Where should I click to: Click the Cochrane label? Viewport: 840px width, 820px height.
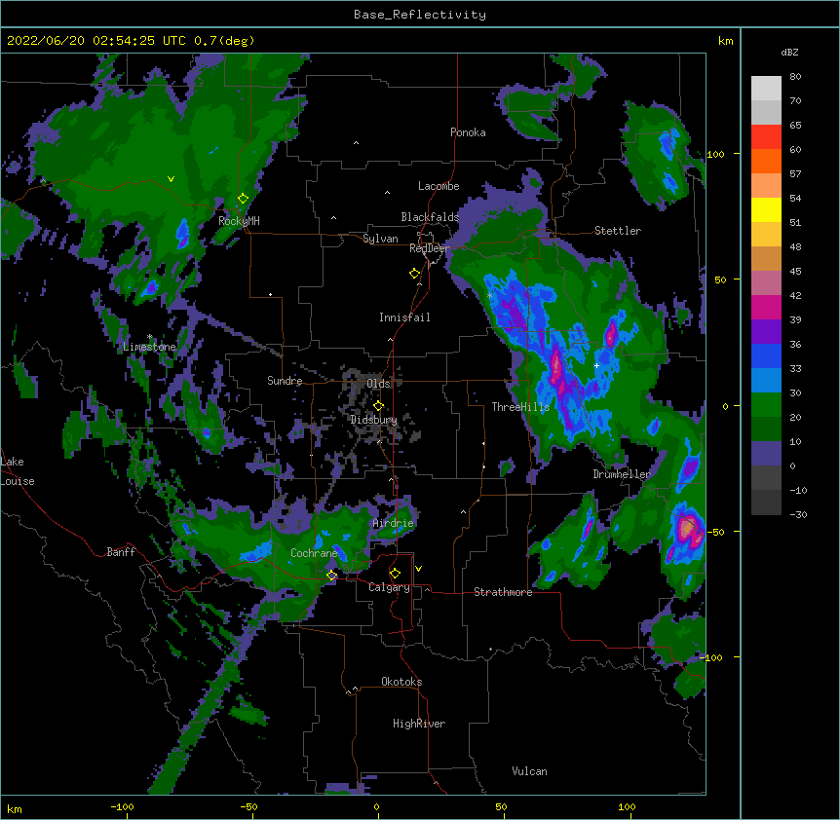pos(314,553)
